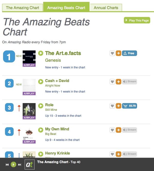Start playback in bottom player bar
The height and width of the screenshot is (171, 154).
[13, 165]
